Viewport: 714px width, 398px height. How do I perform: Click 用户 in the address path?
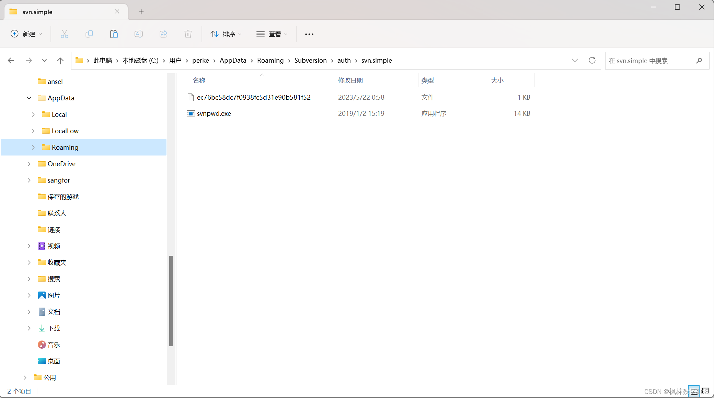point(175,60)
